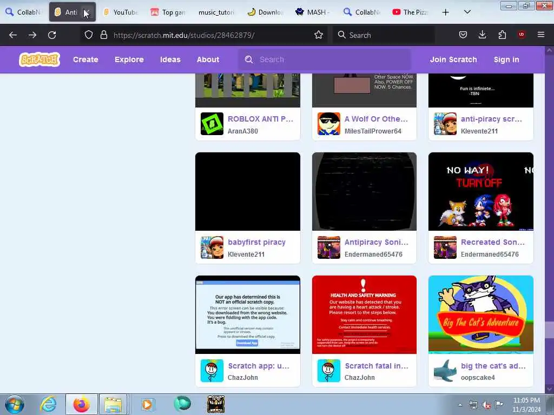Switch to The Pizz YouTube tab
Viewport: 554px width, 415px height.
point(410,12)
